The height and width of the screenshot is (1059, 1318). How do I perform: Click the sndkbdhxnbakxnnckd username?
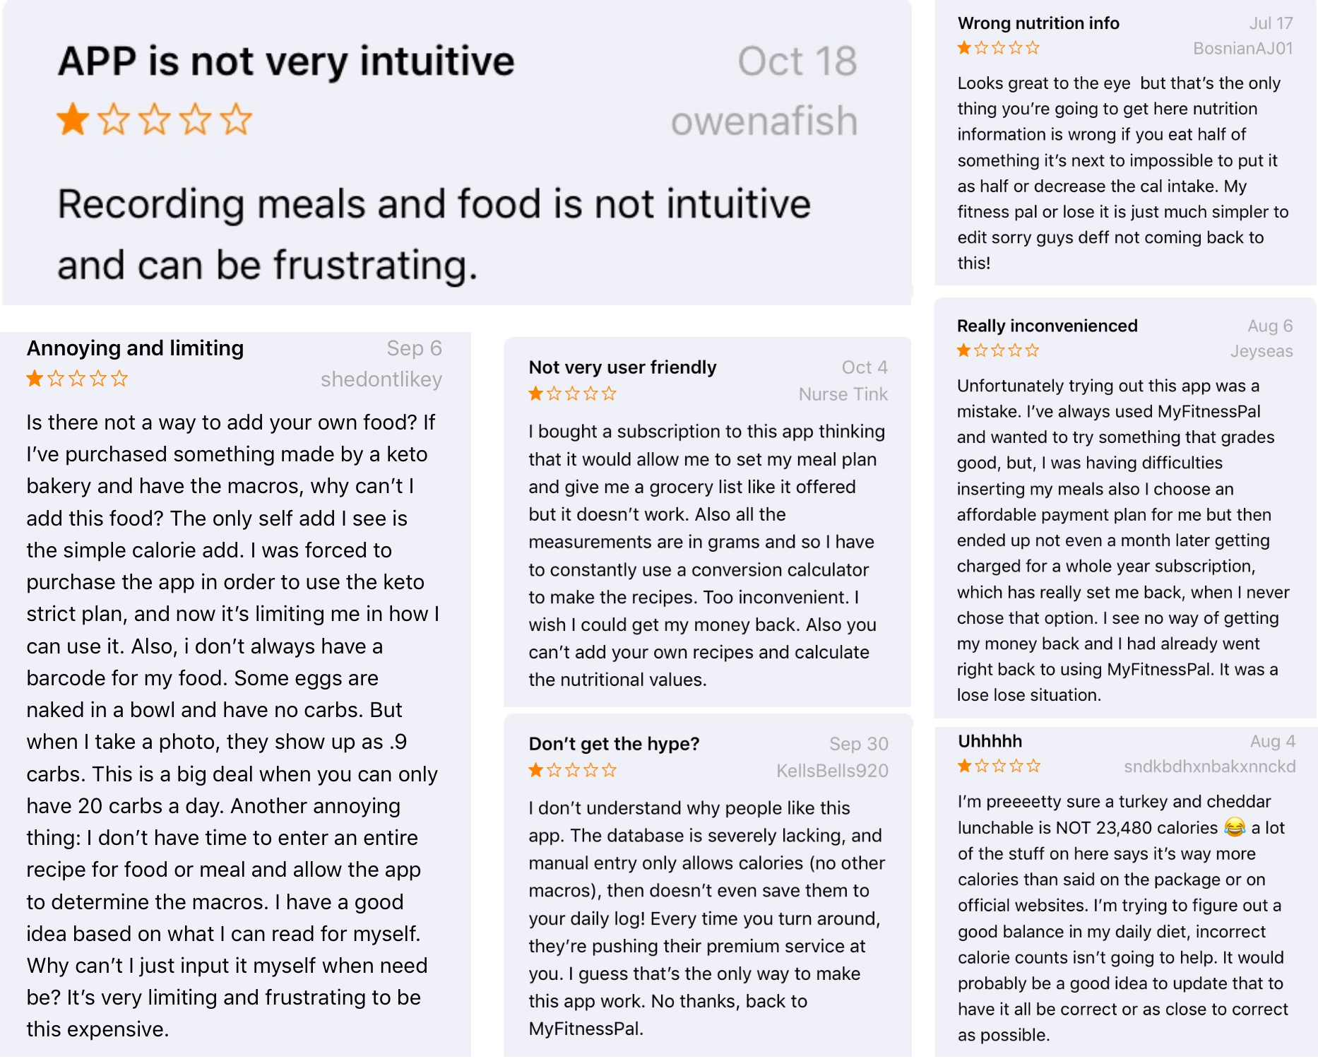(1209, 767)
